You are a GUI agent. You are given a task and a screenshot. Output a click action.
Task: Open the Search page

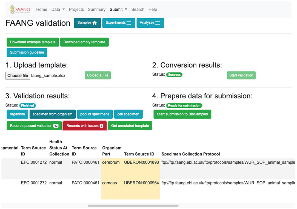coord(138,10)
